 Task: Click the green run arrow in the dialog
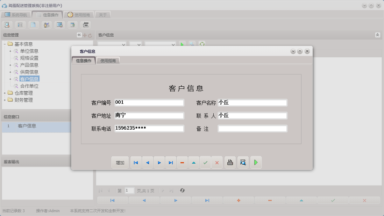tap(256, 162)
